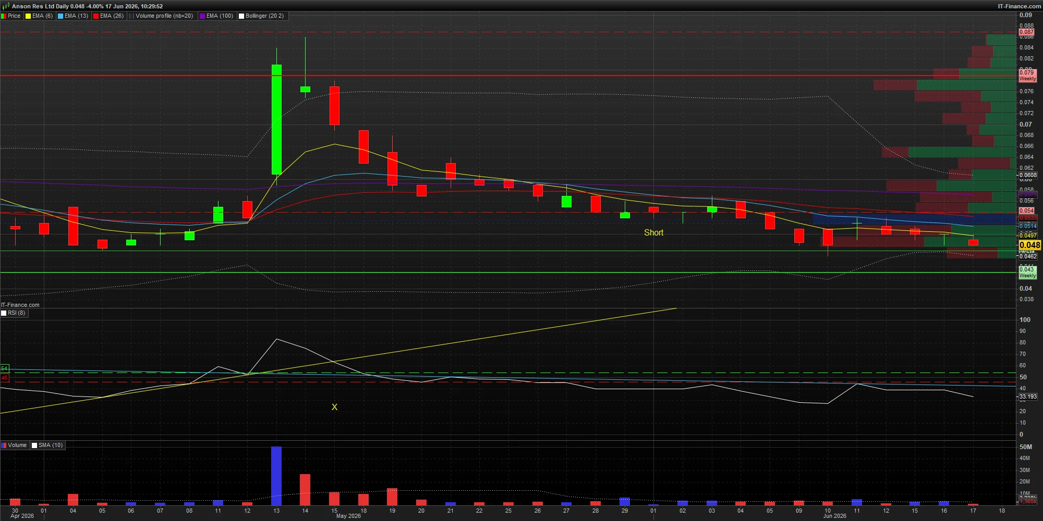The width and height of the screenshot is (1043, 521).
Task: Click the RSI (8) white color swatch
Action: click(x=4, y=313)
